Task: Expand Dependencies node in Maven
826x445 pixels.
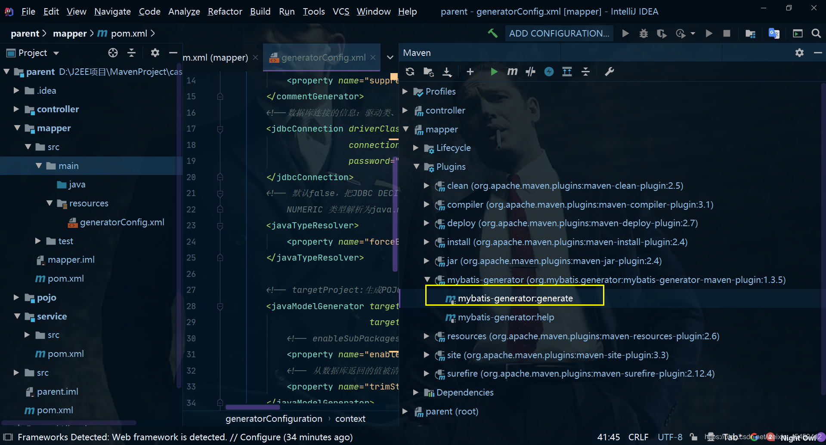Action: pos(416,392)
